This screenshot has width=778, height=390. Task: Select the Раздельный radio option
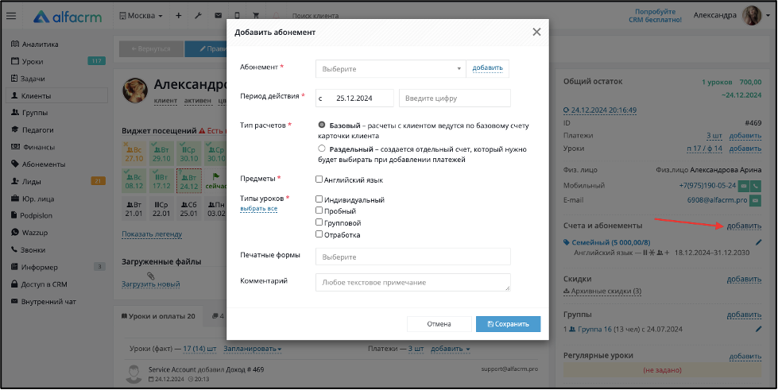pos(322,149)
